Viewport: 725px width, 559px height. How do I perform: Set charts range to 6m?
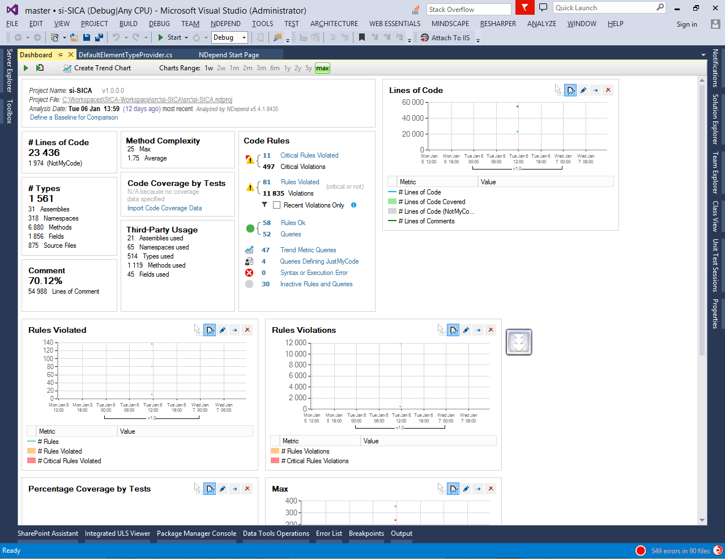tap(275, 68)
